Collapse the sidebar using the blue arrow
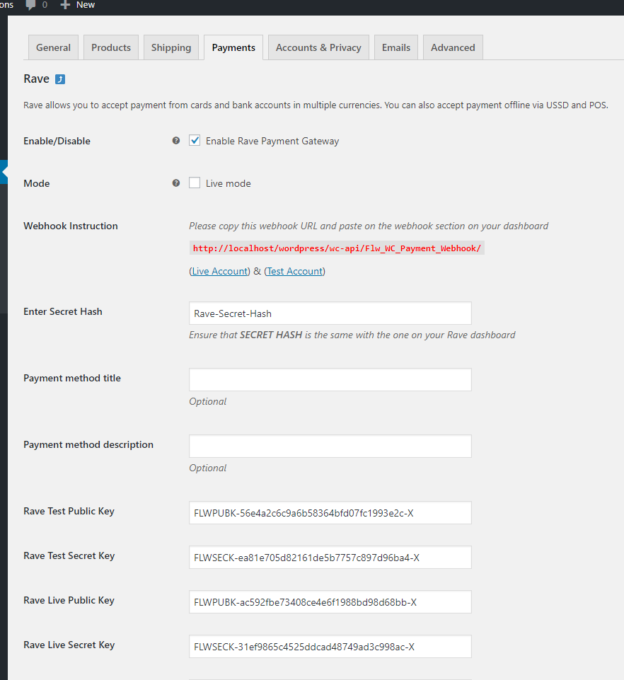This screenshot has width=624, height=680. coord(4,172)
